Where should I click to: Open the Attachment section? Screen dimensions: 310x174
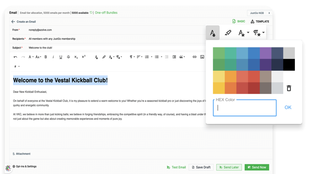pos(21,154)
